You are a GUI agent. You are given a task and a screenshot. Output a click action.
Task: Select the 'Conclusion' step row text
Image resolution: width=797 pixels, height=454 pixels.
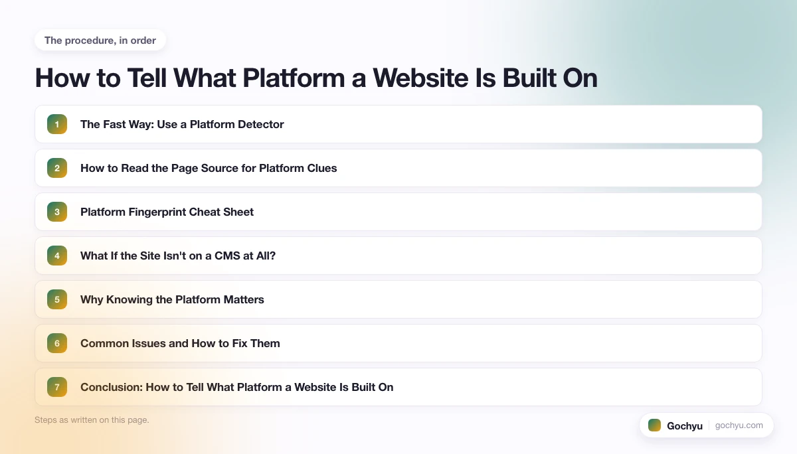point(237,387)
